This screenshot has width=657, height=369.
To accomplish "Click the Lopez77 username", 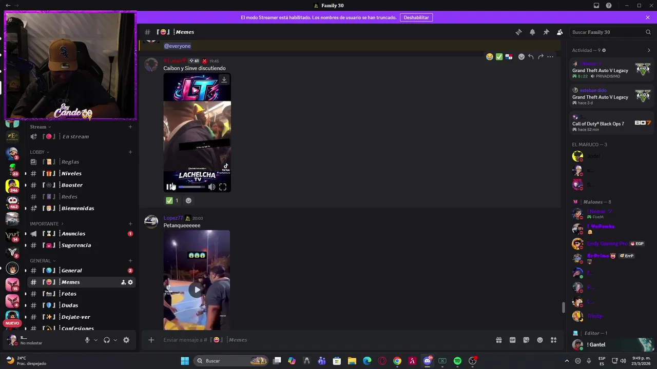I will [173, 218].
